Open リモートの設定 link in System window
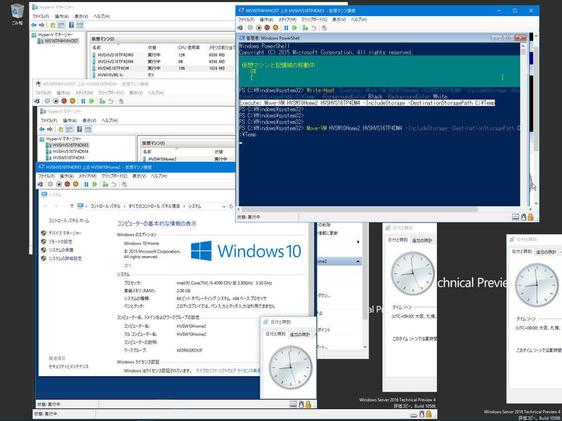 [x=60, y=241]
